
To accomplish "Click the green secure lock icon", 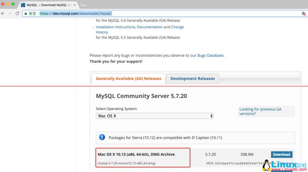I will (x=26, y=13).
